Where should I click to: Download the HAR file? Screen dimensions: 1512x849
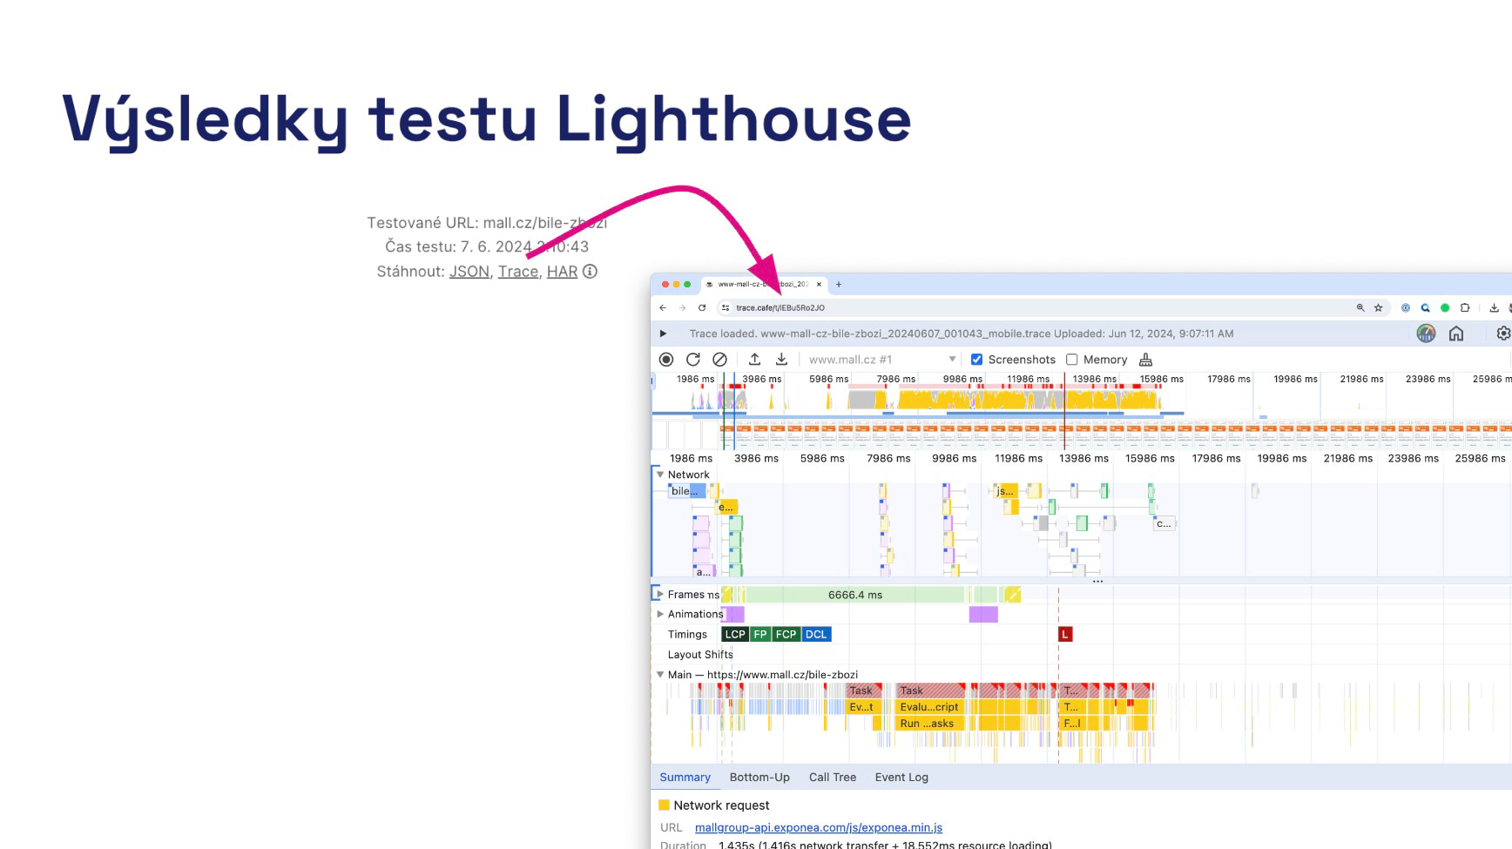pyautogui.click(x=562, y=271)
